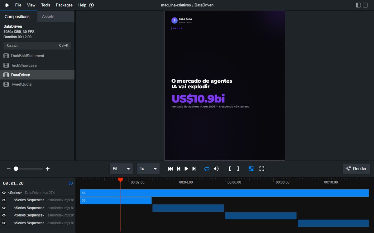Zoom out timeline with minus icon
Image resolution: width=374 pixels, height=233 pixels.
coord(8,169)
